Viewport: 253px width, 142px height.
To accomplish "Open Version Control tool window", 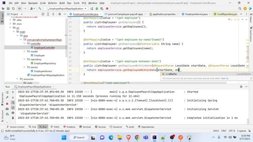I will coord(15,127).
